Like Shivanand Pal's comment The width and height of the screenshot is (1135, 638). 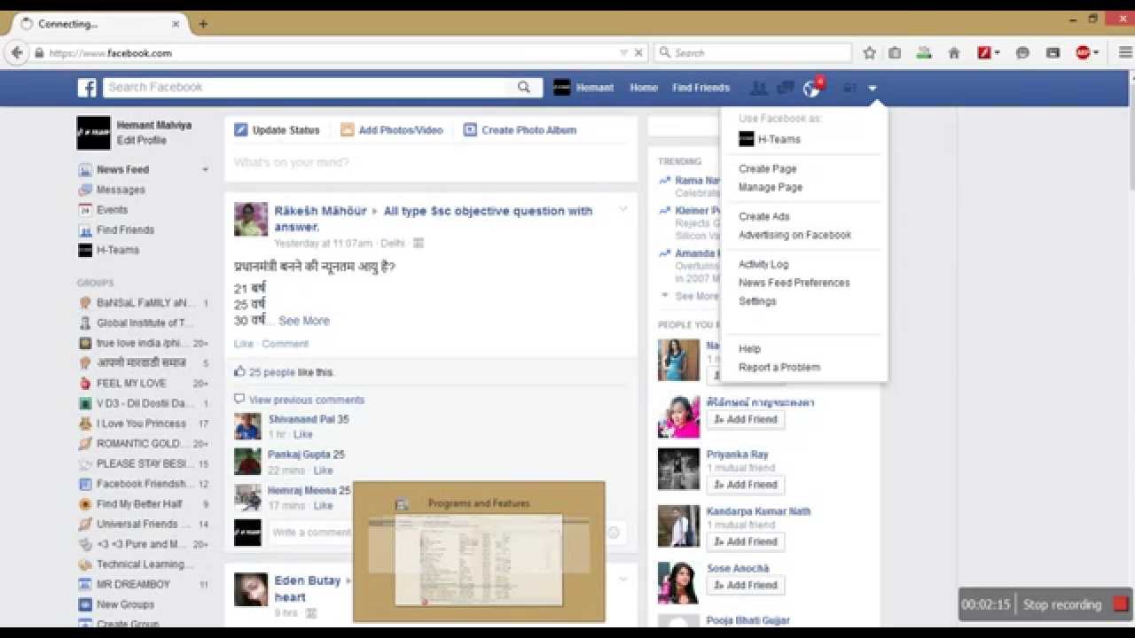303,435
